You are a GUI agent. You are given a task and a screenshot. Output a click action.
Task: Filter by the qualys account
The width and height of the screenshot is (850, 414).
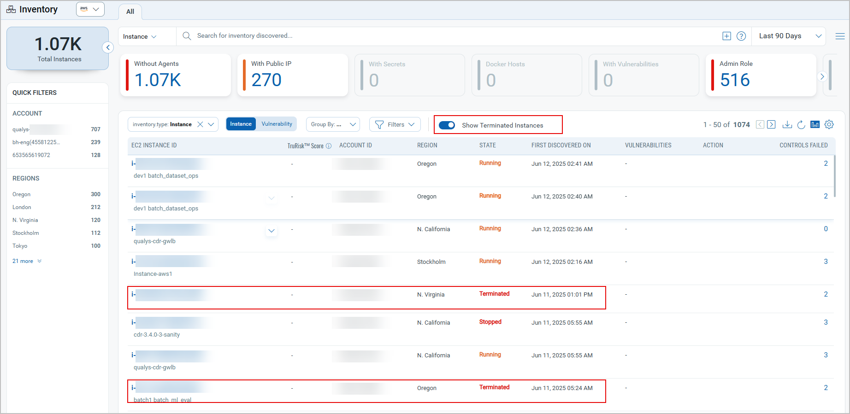tap(56, 129)
